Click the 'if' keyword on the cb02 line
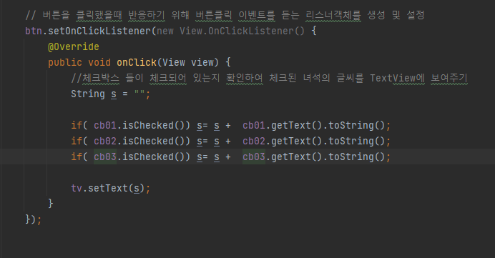Screen dimensions: 495x258 (77, 141)
